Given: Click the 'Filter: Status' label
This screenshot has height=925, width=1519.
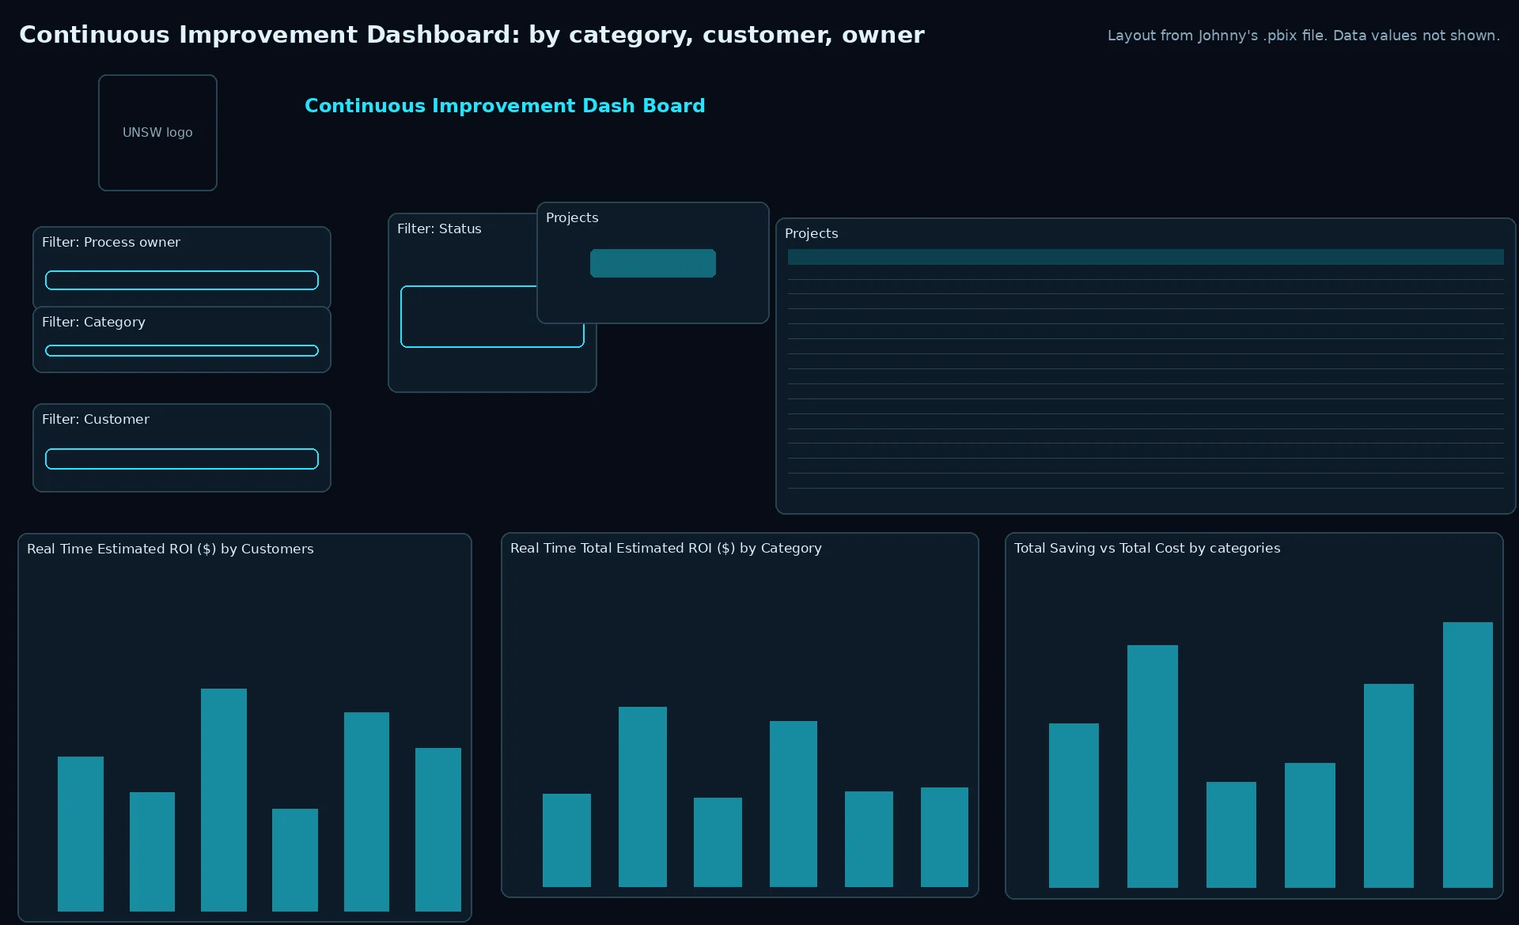Looking at the screenshot, I should (x=439, y=228).
